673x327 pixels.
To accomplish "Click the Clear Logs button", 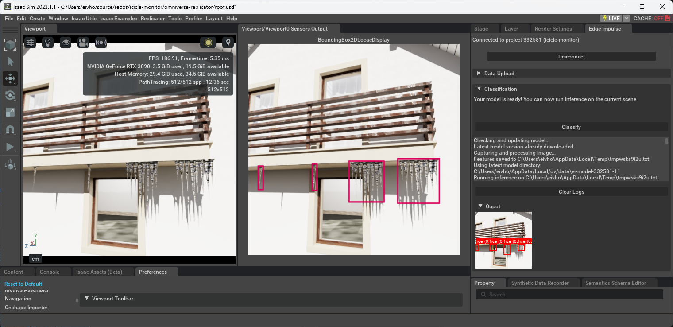I will coord(571,192).
